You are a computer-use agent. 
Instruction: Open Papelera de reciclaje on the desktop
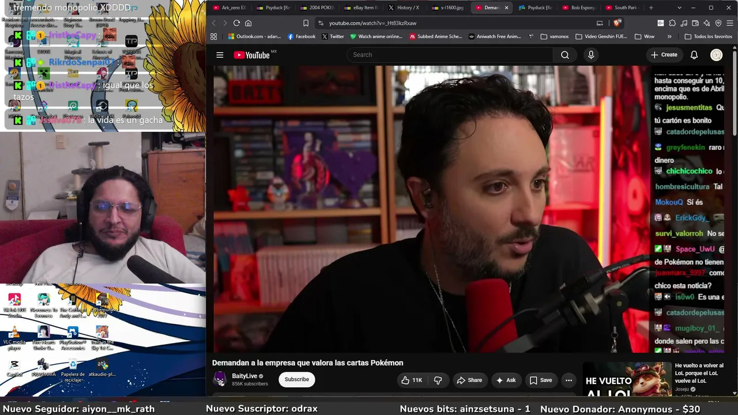(x=73, y=369)
